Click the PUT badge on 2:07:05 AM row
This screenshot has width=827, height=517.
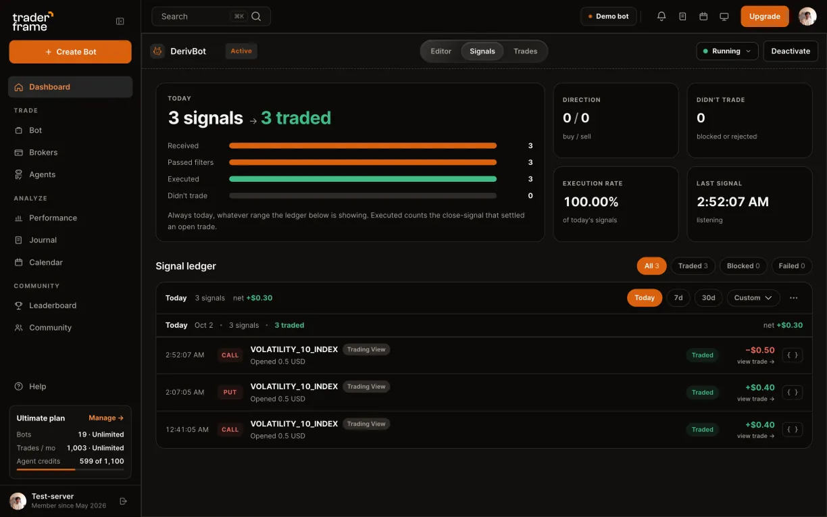pyautogui.click(x=230, y=393)
